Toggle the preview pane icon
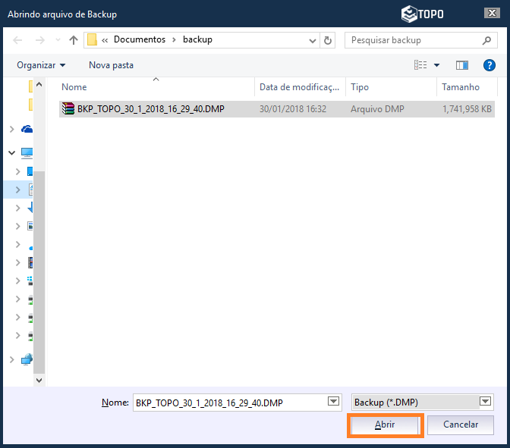Viewport: 510px width, 448px height. pos(462,65)
